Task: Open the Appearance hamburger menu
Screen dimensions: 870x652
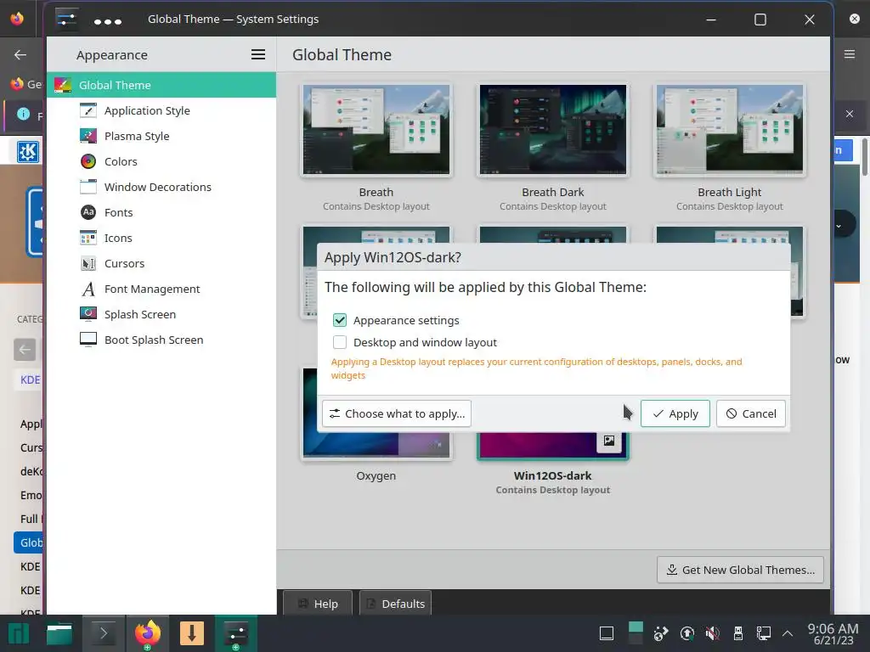Action: [258, 54]
